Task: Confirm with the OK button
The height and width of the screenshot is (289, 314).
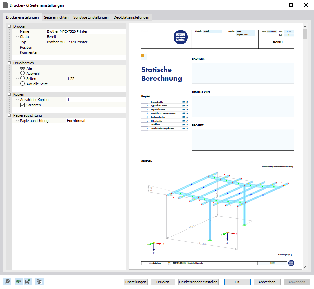Action: point(237,282)
